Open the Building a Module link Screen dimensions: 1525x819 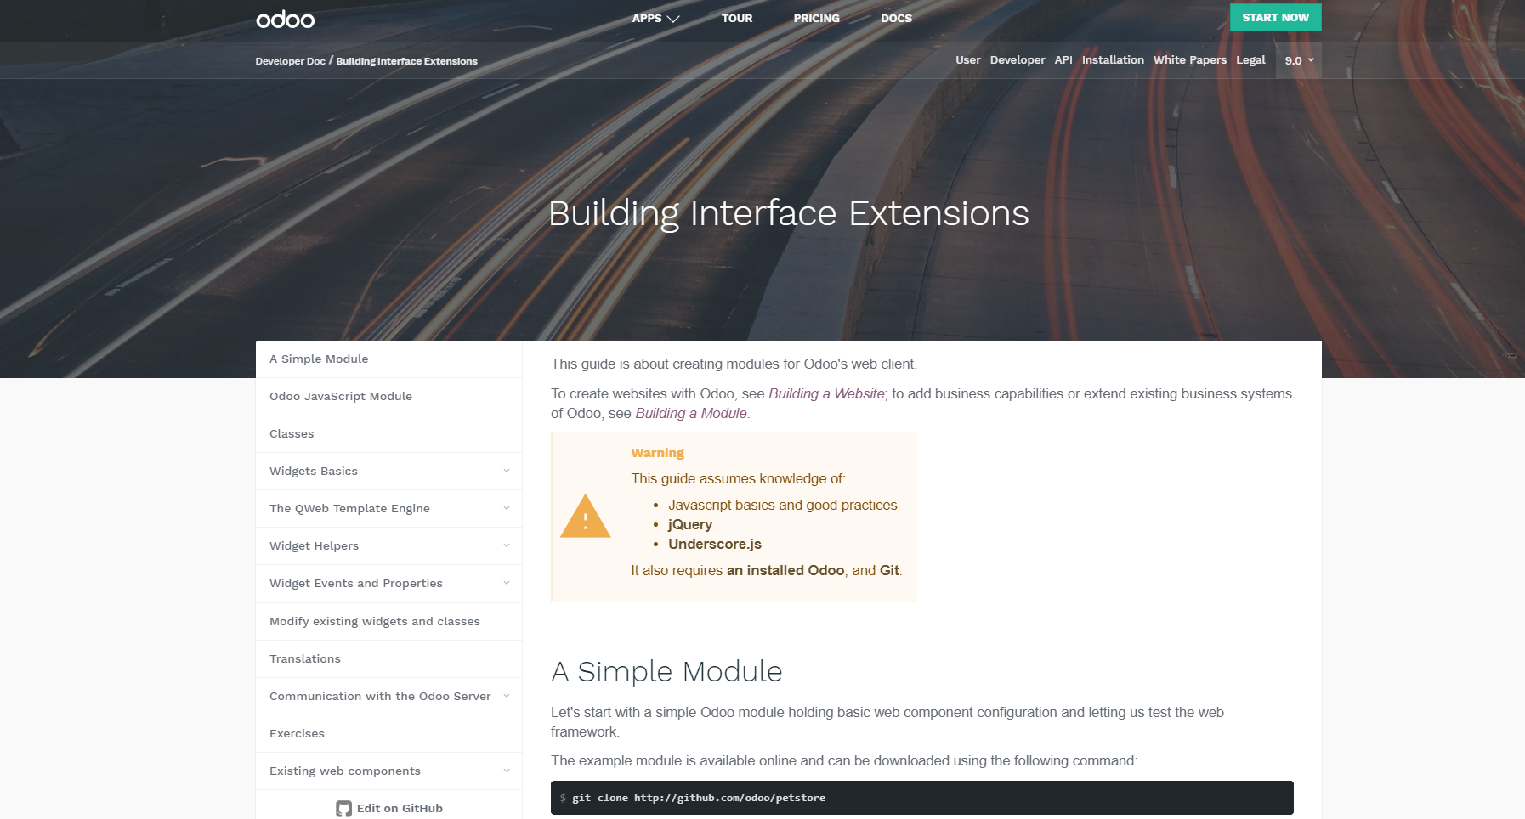pyautogui.click(x=691, y=414)
